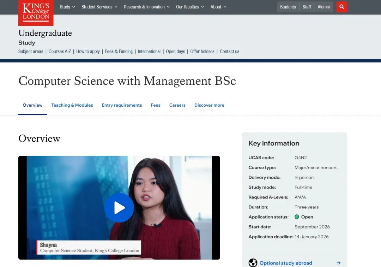
Task: Click the UCAS code value G4N2
Action: 301,158
